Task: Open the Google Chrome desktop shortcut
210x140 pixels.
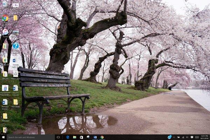Action: [5, 18]
